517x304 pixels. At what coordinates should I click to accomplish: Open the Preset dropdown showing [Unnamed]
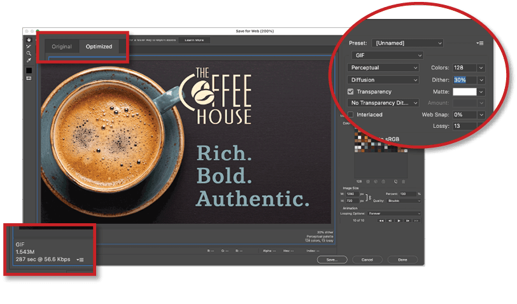(x=407, y=43)
